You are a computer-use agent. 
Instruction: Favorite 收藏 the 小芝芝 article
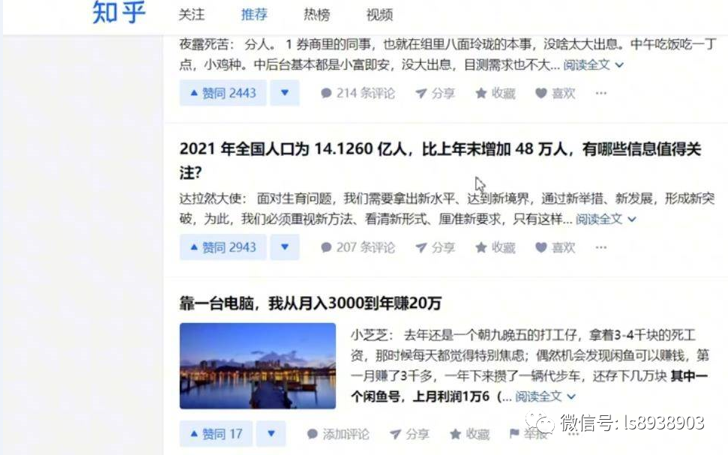pos(469,434)
